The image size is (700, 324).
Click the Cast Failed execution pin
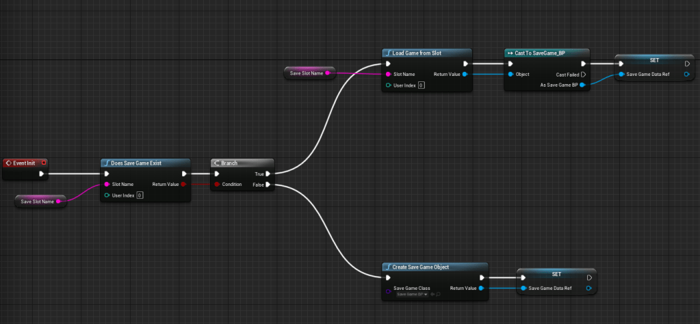[x=583, y=75]
